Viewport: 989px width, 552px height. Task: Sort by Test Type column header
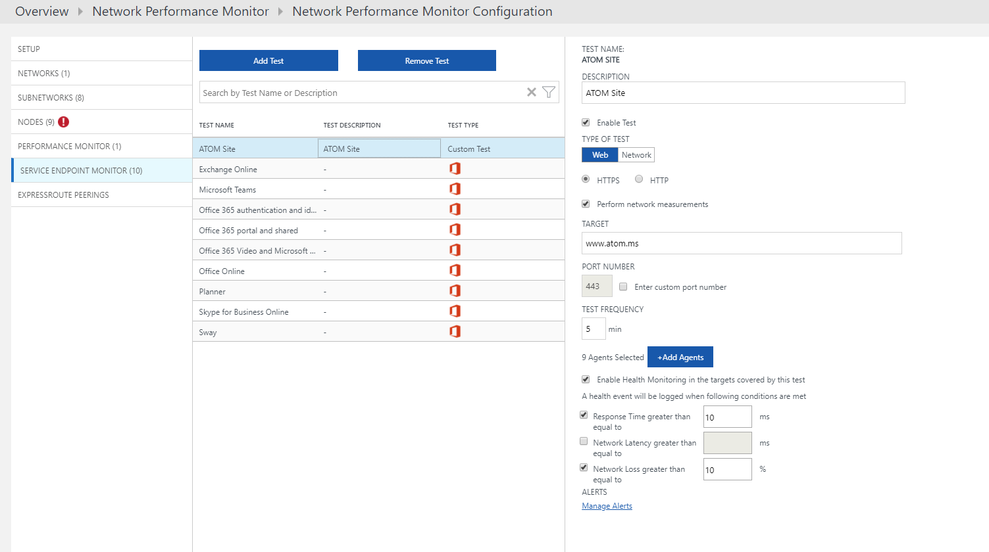463,125
